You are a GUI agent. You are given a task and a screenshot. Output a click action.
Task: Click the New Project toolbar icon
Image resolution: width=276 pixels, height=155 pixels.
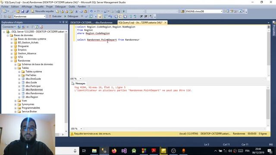(x=5, y=11)
